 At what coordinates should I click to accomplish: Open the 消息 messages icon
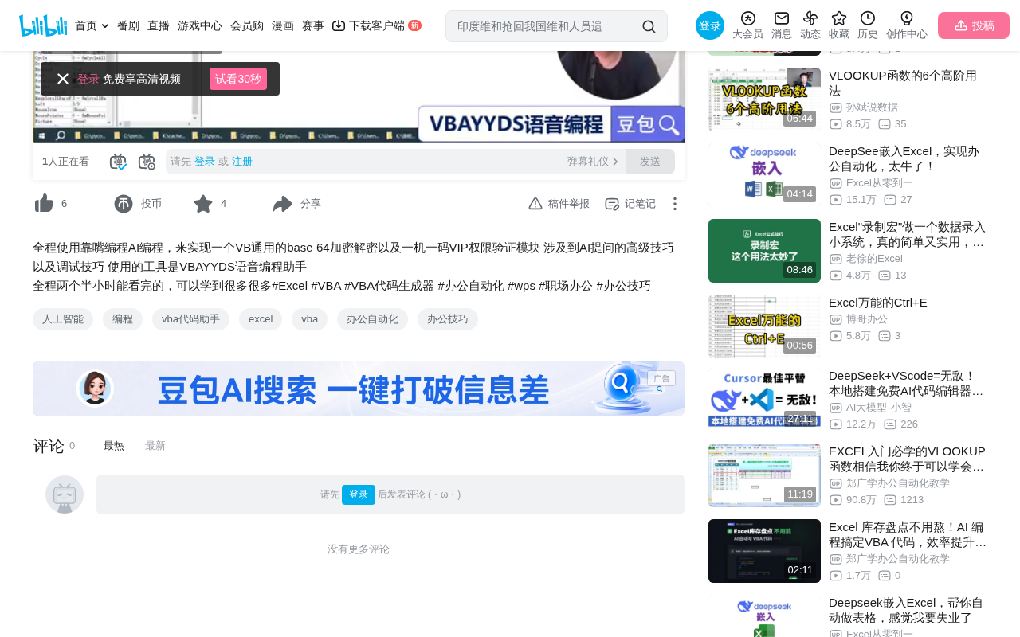click(782, 18)
